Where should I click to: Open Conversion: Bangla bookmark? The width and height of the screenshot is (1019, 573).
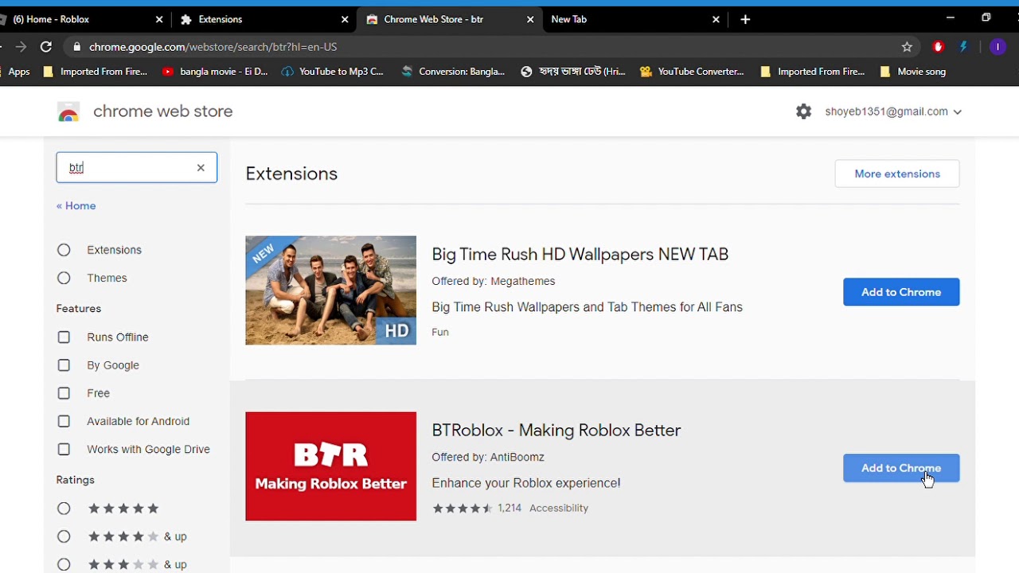pos(453,72)
